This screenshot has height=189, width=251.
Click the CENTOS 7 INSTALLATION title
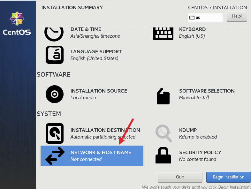(x=217, y=8)
